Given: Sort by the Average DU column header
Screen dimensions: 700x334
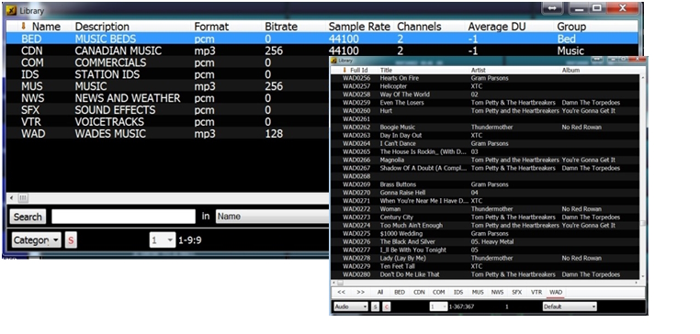Looking at the screenshot, I should (496, 27).
